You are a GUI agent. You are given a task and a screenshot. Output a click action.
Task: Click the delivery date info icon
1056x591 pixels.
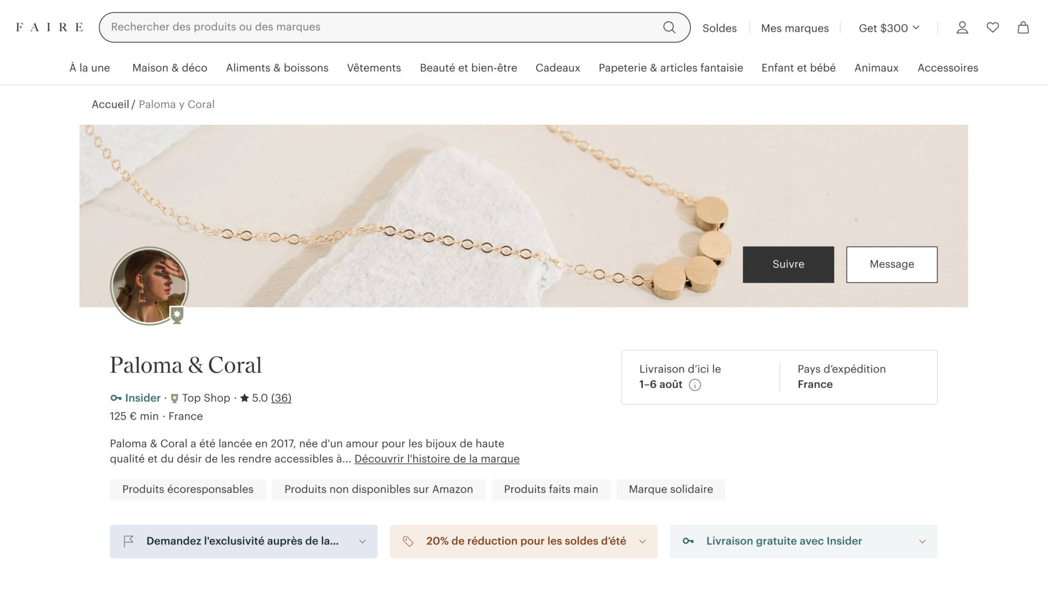coord(695,385)
